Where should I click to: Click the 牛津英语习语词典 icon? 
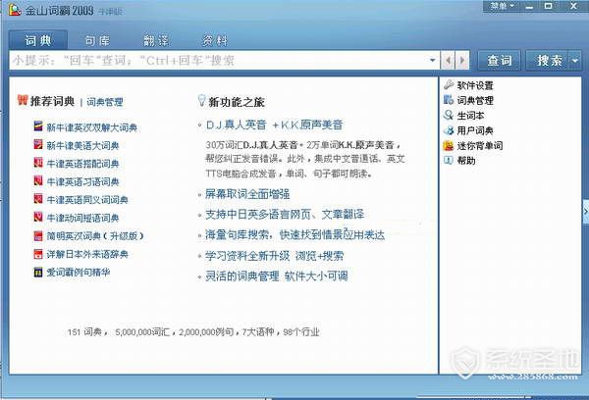click(38, 180)
